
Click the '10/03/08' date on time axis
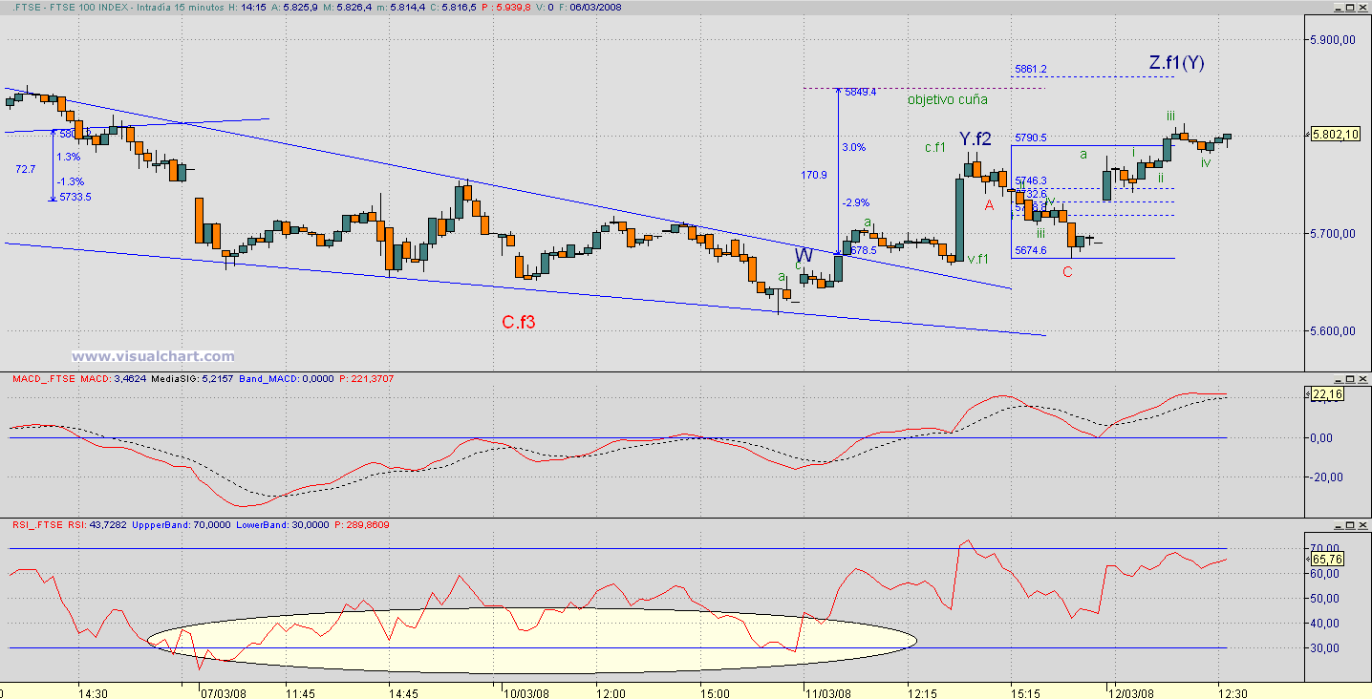click(526, 692)
